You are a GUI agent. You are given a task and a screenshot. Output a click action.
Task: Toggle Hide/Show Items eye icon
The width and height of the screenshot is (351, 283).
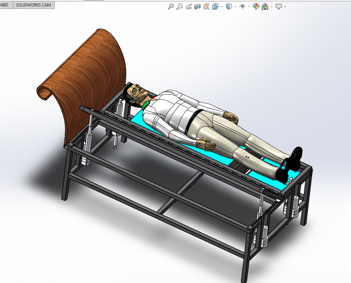coord(243,6)
